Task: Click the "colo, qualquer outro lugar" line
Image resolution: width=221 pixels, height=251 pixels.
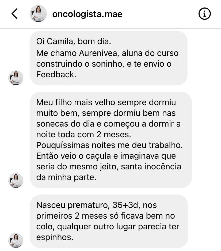Action: tap(108, 227)
